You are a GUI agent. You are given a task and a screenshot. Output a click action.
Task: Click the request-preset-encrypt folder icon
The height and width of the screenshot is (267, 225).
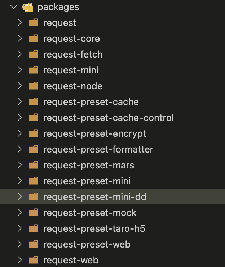(34, 133)
